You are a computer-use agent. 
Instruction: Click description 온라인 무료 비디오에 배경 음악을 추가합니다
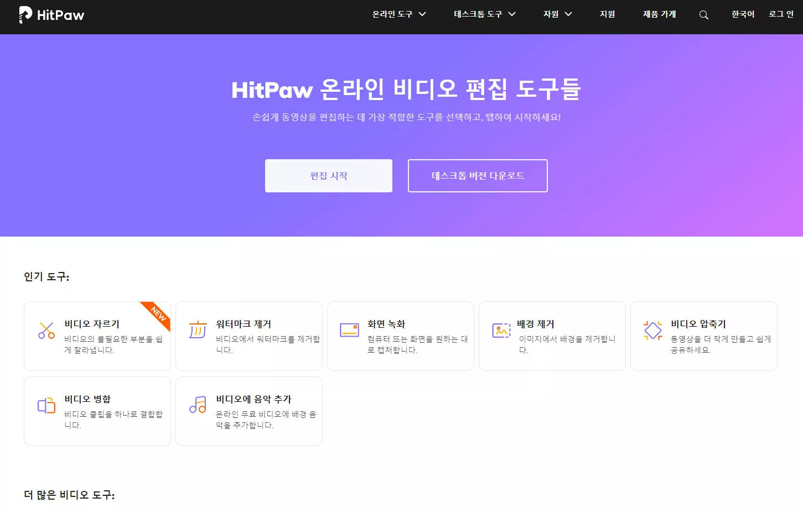click(x=266, y=420)
